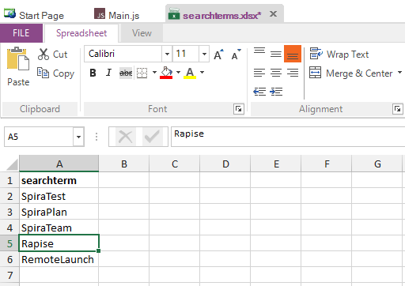Click the decrease indent icon

[259, 92]
